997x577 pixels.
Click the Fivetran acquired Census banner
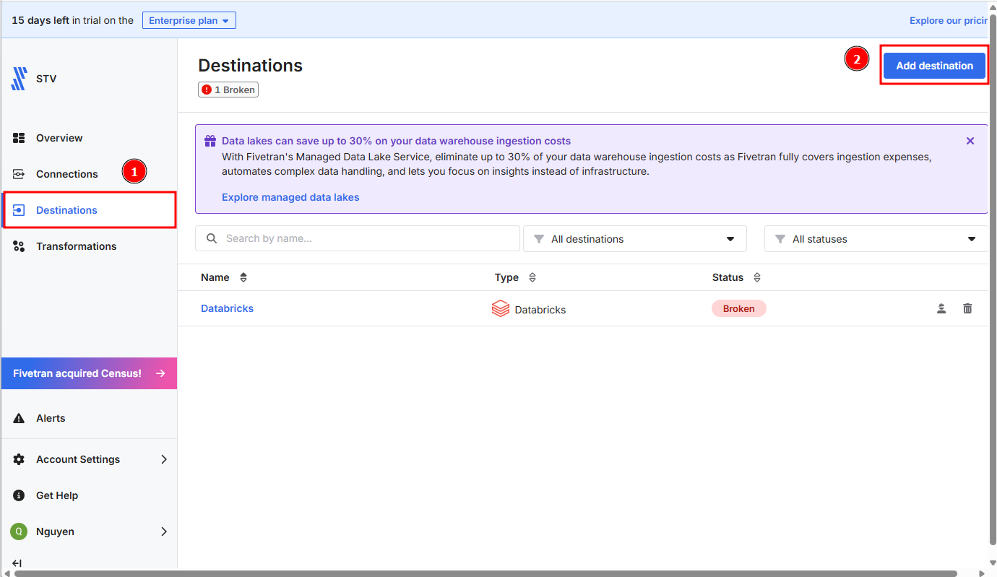click(89, 373)
